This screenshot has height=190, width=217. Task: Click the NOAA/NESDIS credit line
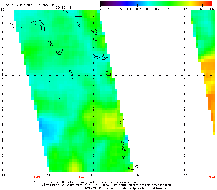127,188
